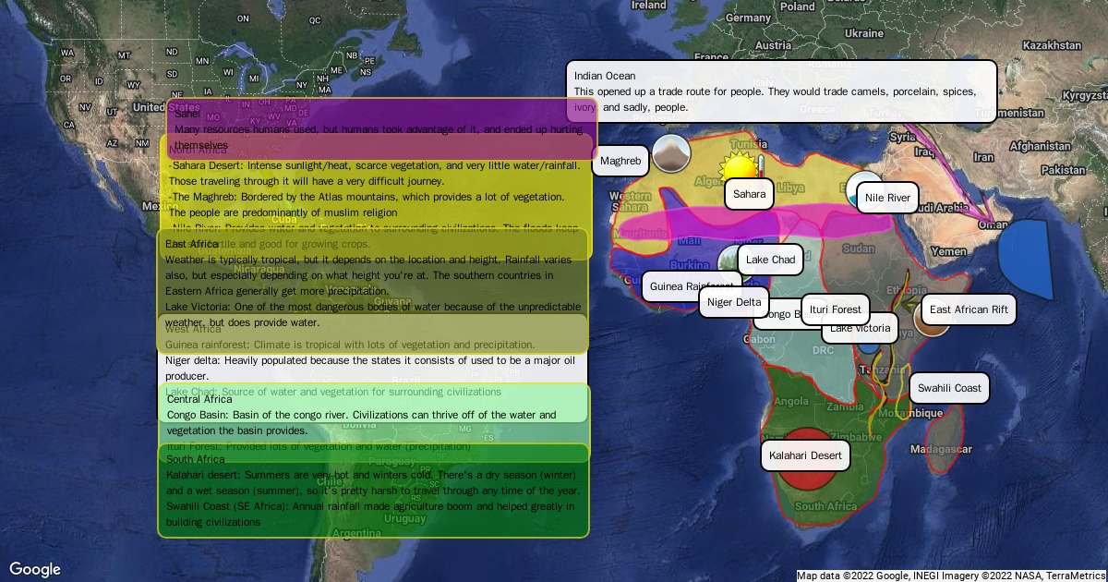This screenshot has width=1108, height=582.
Task: Click the red Kalahari Desert circle marker
Action: pyautogui.click(x=806, y=458)
